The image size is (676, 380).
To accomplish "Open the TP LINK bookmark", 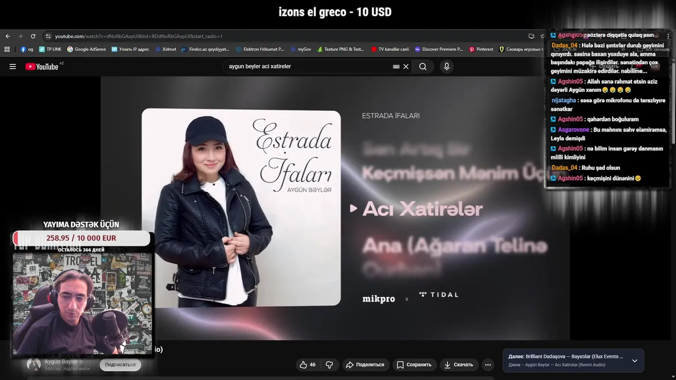I will point(50,49).
